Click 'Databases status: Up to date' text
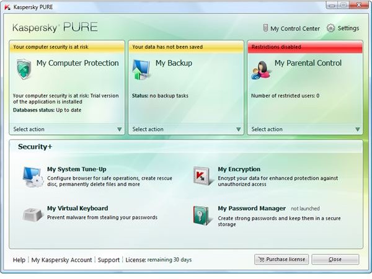The image size is (372, 279). pos(47,110)
